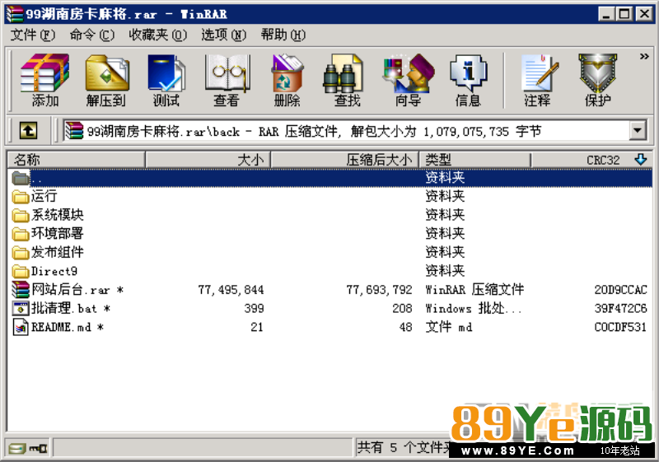The image size is (659, 462).
Task: Go up one folder level button
Action: click(x=28, y=131)
